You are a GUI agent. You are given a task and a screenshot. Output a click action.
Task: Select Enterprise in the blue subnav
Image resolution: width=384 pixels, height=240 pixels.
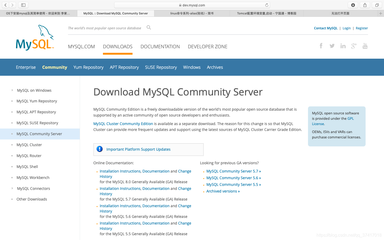(x=26, y=67)
